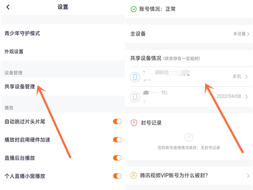Open the Tencent Video VIP ban explanation chevron
The image size is (253, 190).
(248, 175)
